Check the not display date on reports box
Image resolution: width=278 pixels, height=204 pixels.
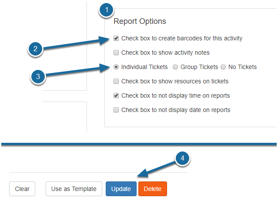coord(116,110)
